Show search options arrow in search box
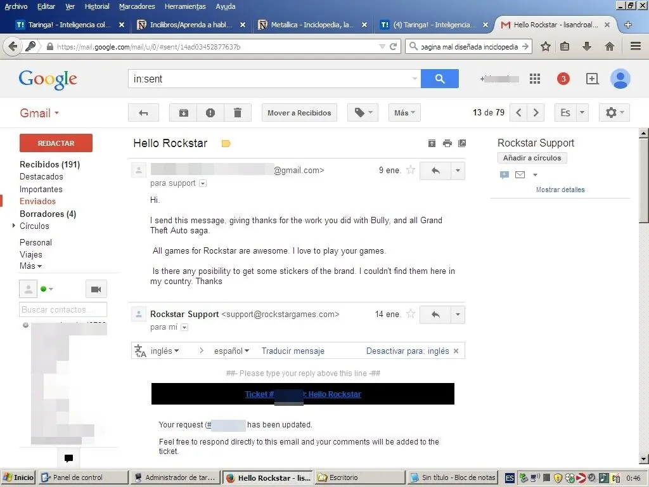The image size is (649, 487). (414, 79)
